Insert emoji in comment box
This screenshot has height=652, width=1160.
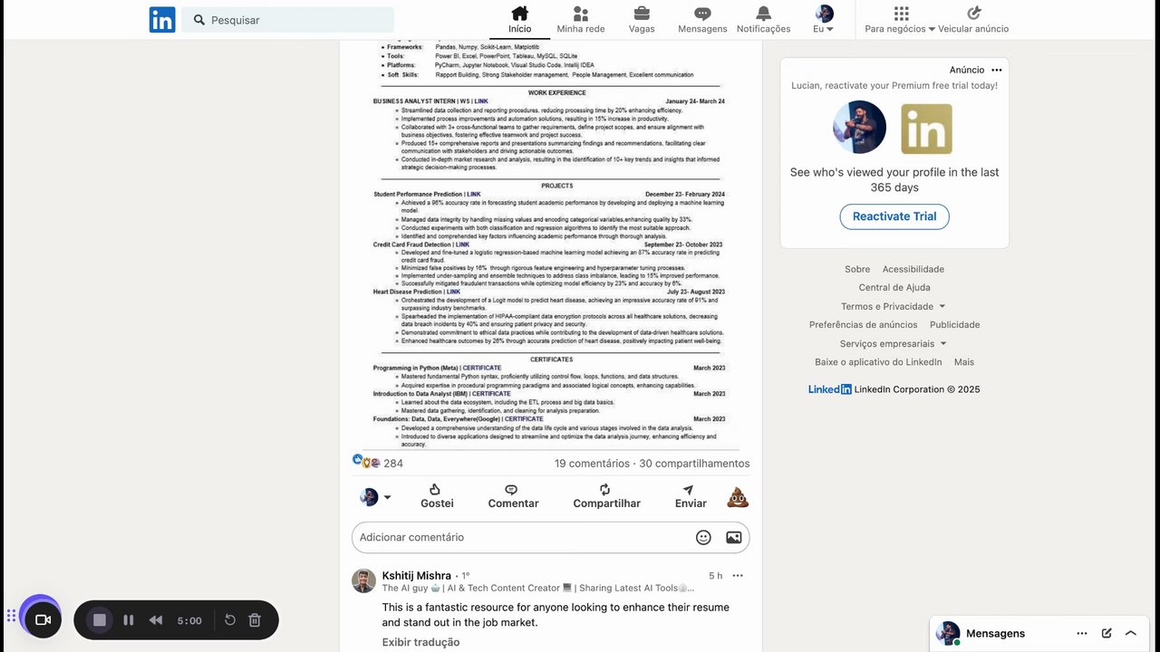coord(703,537)
